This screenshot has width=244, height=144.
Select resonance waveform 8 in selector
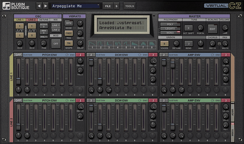152,45
